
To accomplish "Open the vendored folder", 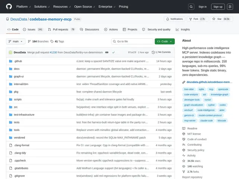I will [19, 138].
